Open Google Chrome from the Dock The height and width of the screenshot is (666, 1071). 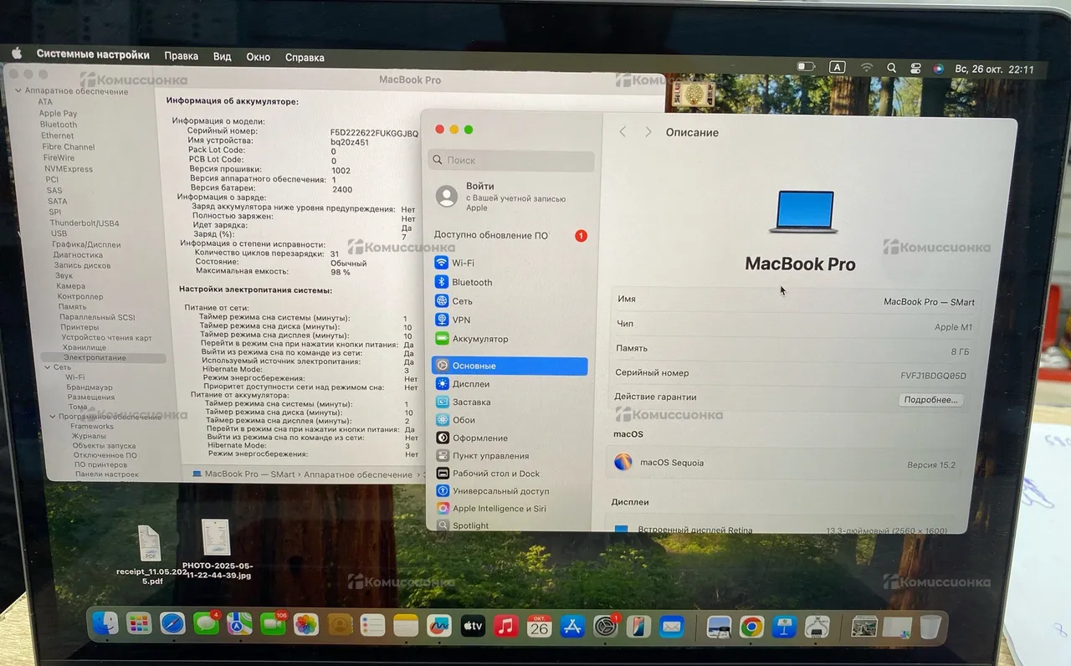pyautogui.click(x=751, y=626)
